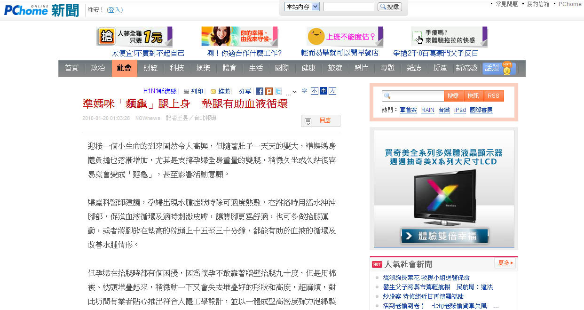Open news 醫生父子跨縣市駕輕航機
This screenshot has width=584, height=310.
pyautogui.click(x=438, y=287)
